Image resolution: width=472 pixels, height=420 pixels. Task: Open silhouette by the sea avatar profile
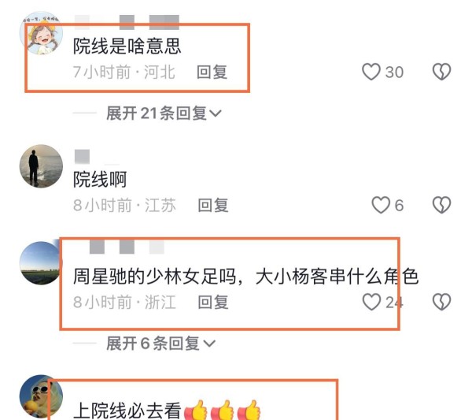point(41,166)
